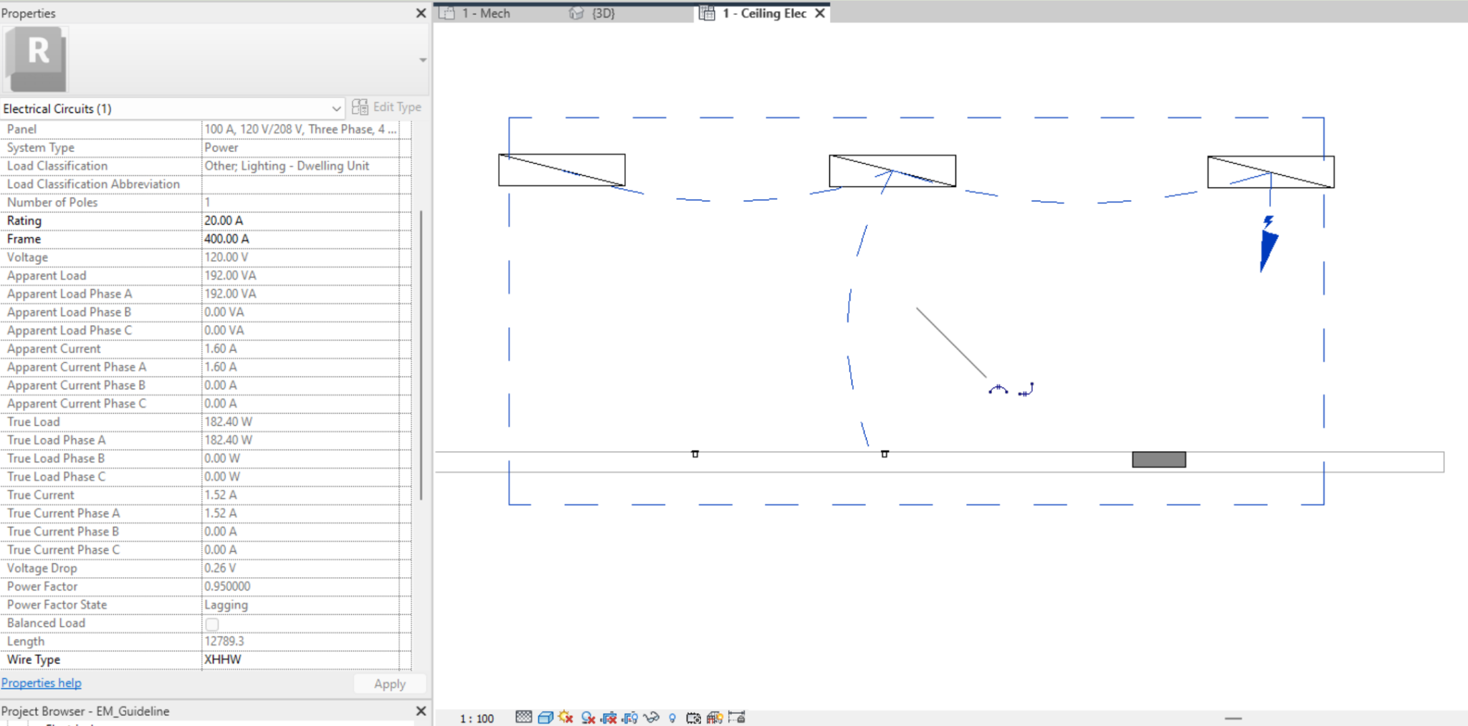The image size is (1468, 726).
Task: Click the Frame value 400.00 A
Action: (301, 239)
